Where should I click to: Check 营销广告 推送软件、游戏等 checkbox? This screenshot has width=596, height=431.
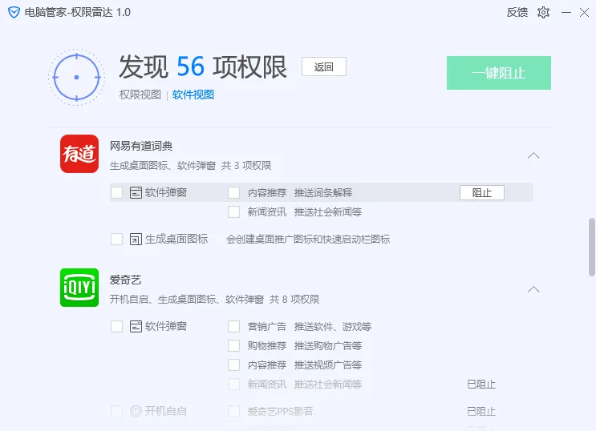click(233, 326)
